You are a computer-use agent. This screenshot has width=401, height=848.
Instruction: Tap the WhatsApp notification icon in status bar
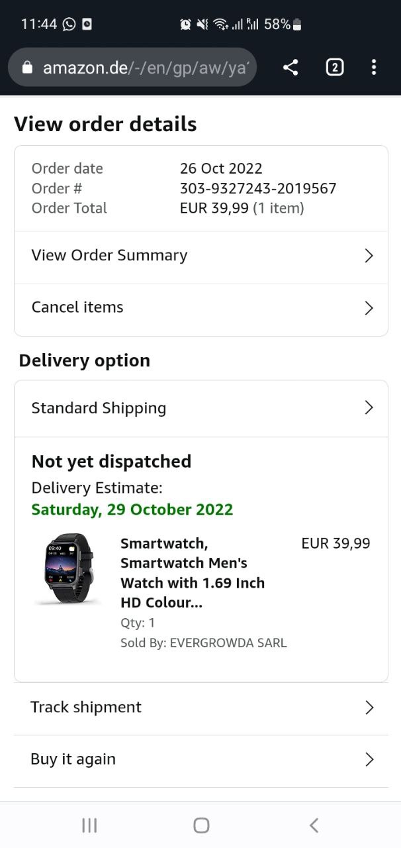69,25
